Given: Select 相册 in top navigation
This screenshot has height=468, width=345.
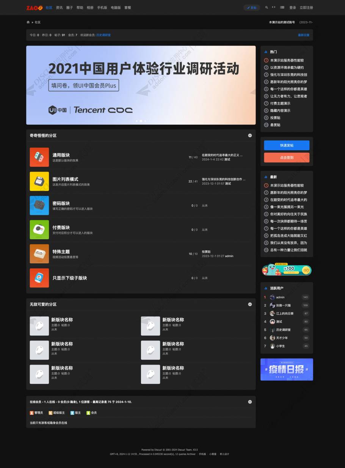Looking at the screenshot, I should [90, 8].
